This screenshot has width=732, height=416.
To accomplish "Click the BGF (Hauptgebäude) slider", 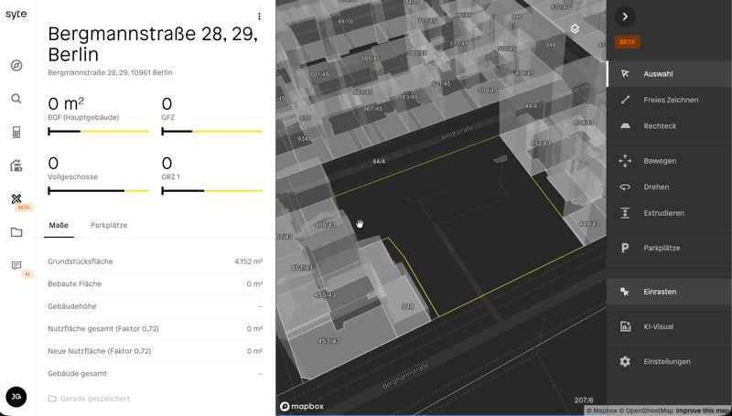I will pos(98,132).
